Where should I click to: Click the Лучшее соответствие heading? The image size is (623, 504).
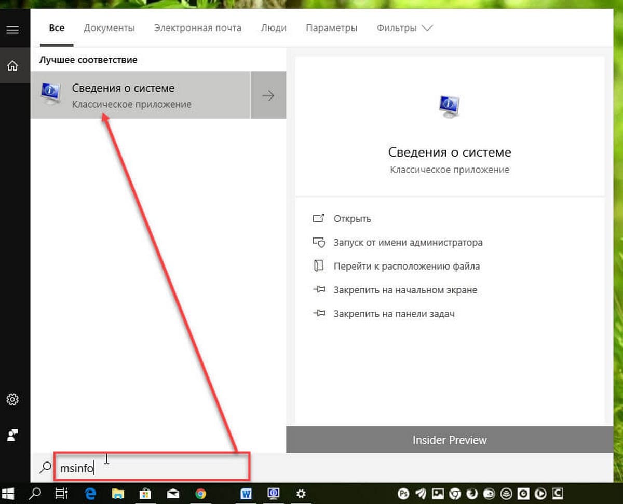tap(88, 60)
